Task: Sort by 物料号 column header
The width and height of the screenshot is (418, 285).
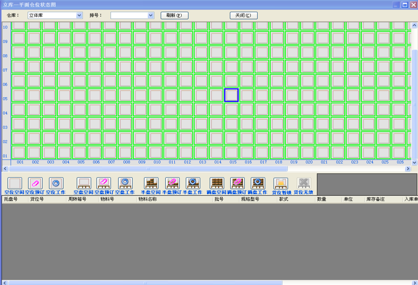Action: pos(117,199)
